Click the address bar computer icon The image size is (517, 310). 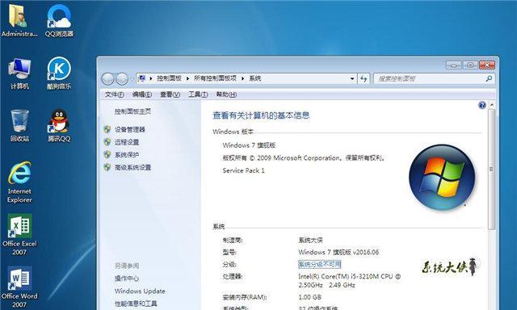tap(142, 78)
